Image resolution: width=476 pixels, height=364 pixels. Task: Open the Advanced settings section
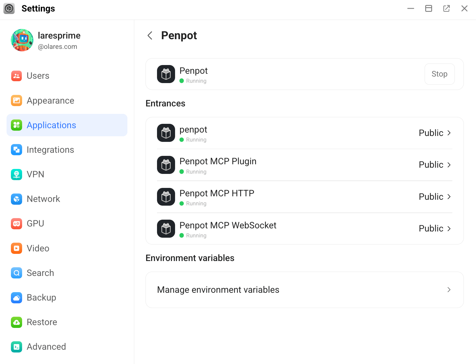click(x=67, y=347)
